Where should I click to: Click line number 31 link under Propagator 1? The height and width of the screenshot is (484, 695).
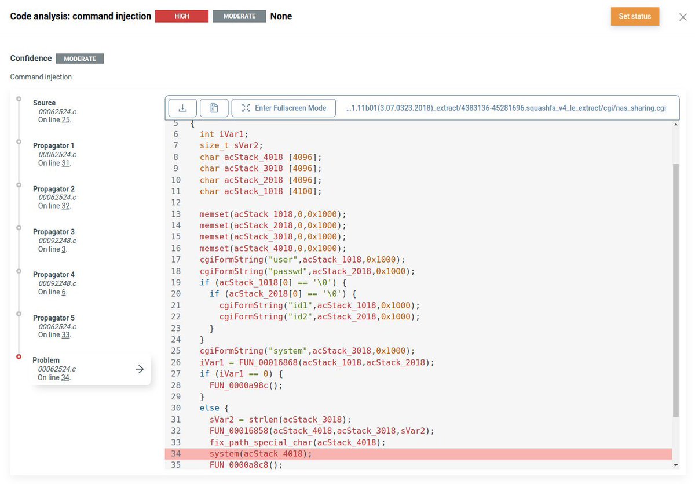65,163
